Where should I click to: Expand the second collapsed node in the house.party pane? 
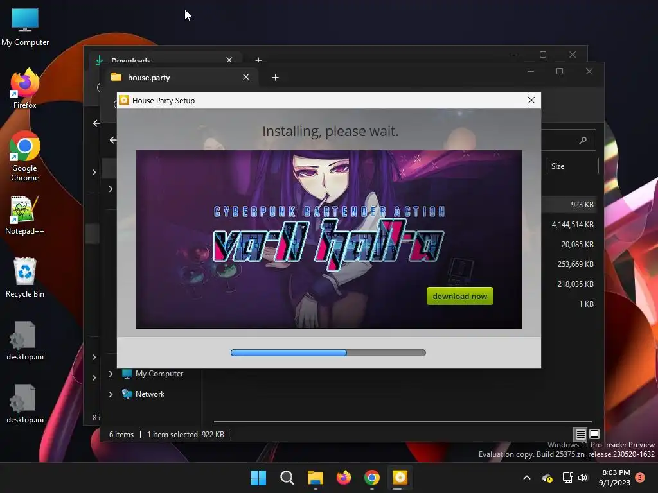pos(111,374)
